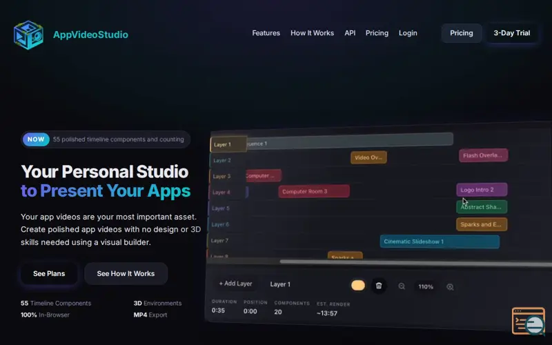Click the timeline horizontal scrollbar
Screen dimensions: 552x345
coord(415,263)
